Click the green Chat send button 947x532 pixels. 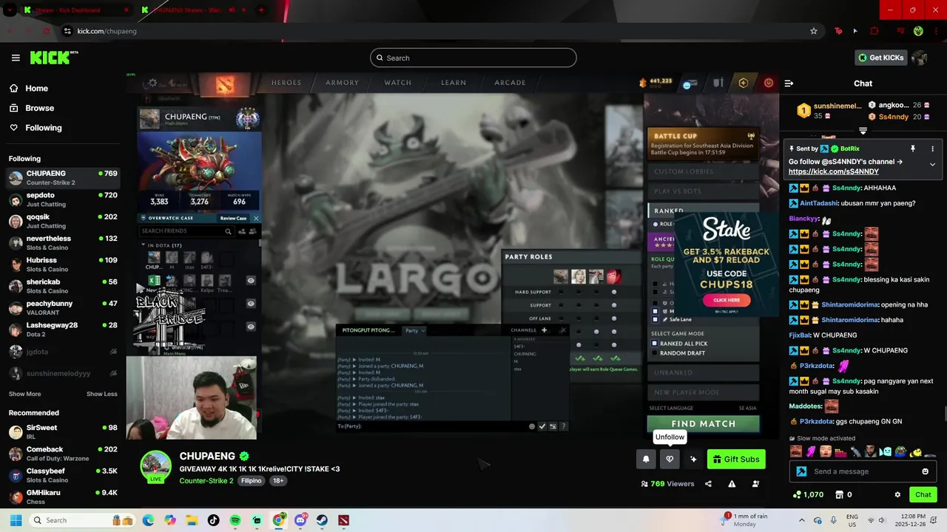(923, 494)
